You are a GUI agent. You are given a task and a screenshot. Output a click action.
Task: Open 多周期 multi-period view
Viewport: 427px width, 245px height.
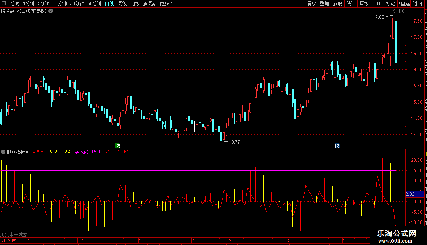[x=150, y=3]
